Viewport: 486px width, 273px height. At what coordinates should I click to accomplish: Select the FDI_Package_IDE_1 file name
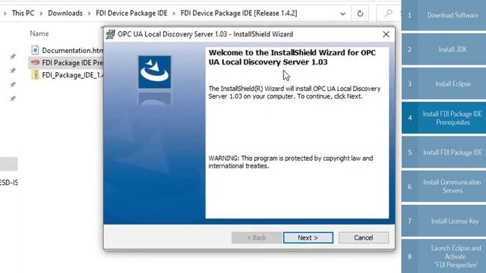73,75
